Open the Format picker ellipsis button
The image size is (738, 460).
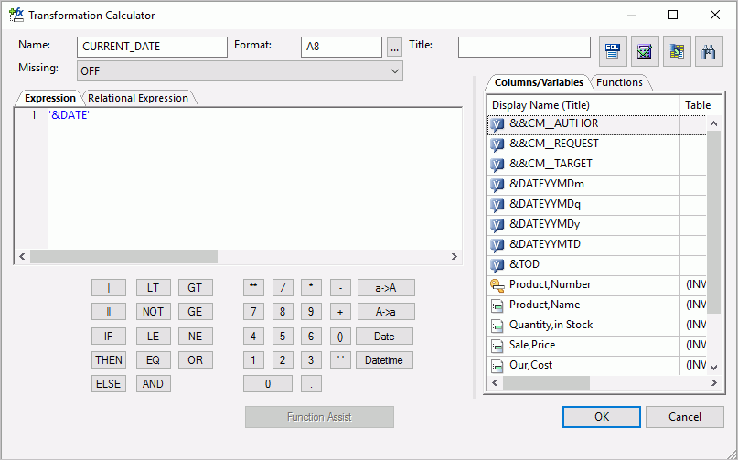tap(394, 48)
